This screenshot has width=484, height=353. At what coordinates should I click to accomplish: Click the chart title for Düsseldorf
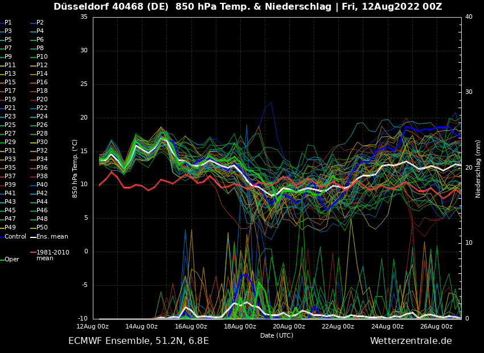click(248, 7)
